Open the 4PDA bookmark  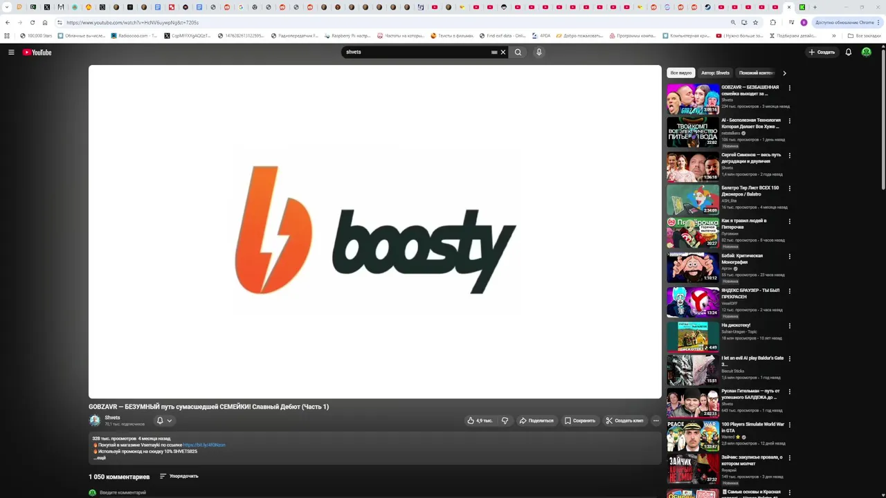tap(541, 35)
